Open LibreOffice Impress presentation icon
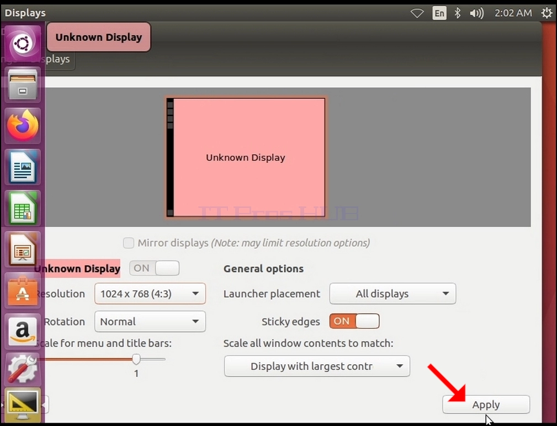 (x=23, y=249)
